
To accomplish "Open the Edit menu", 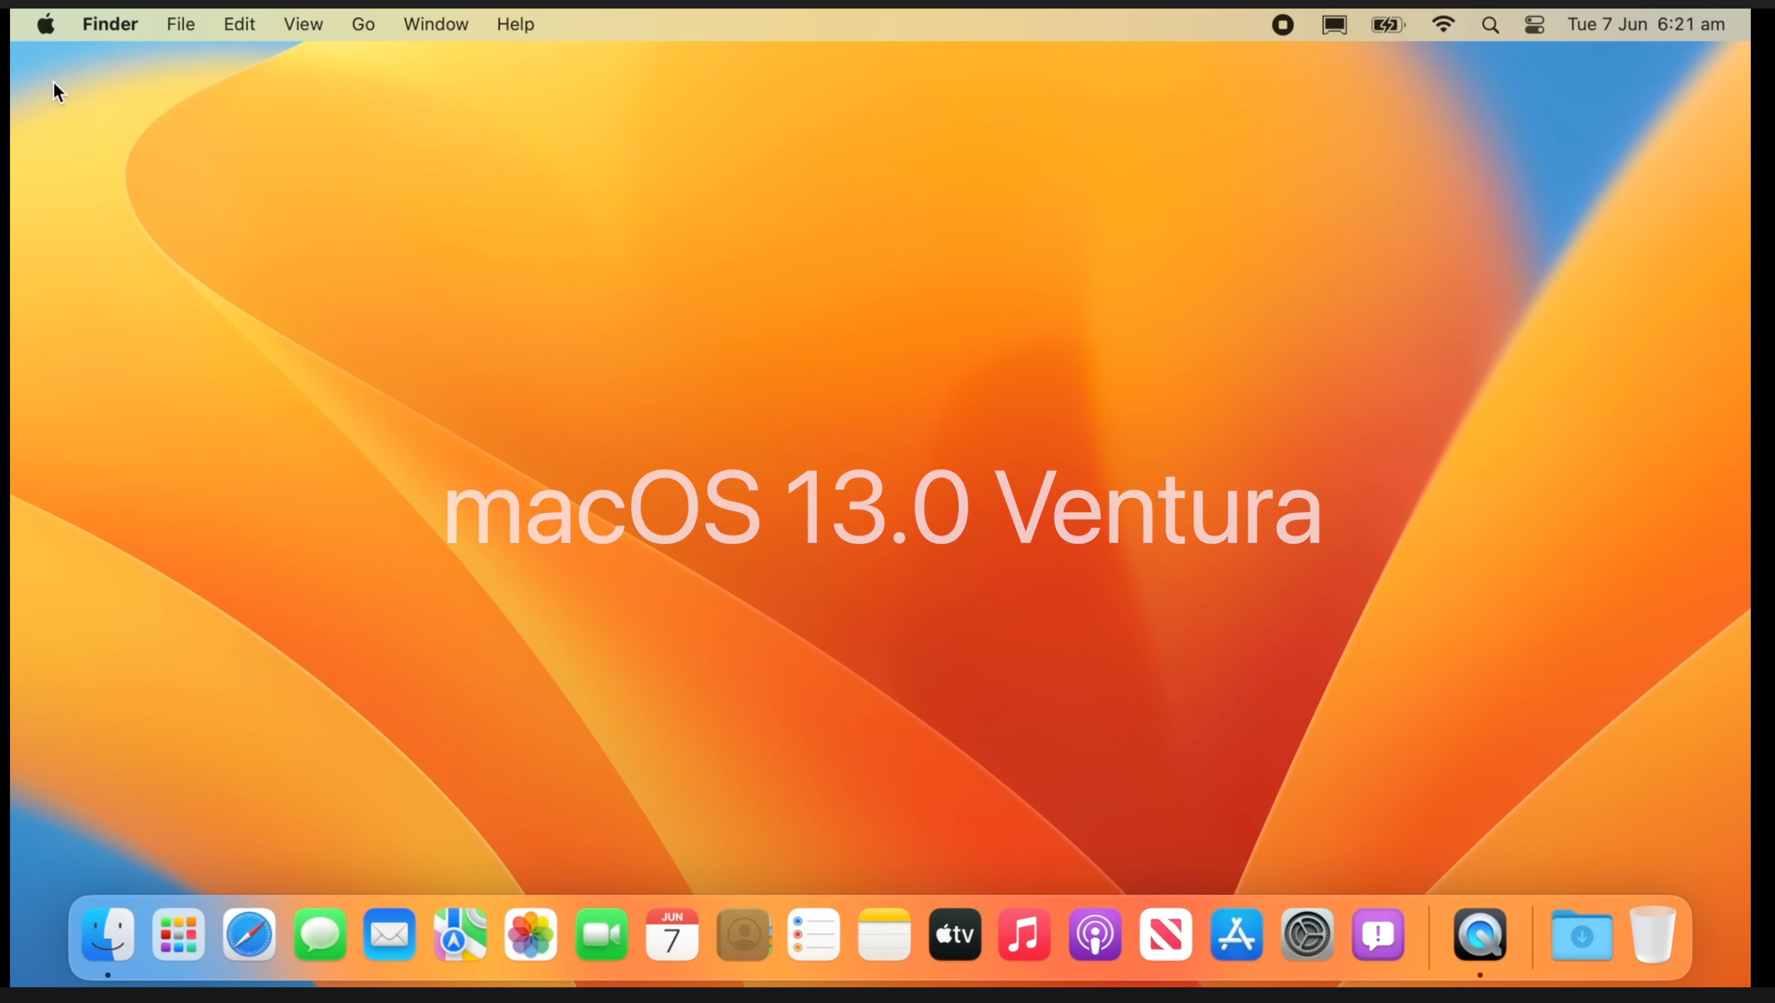I will pyautogui.click(x=239, y=24).
